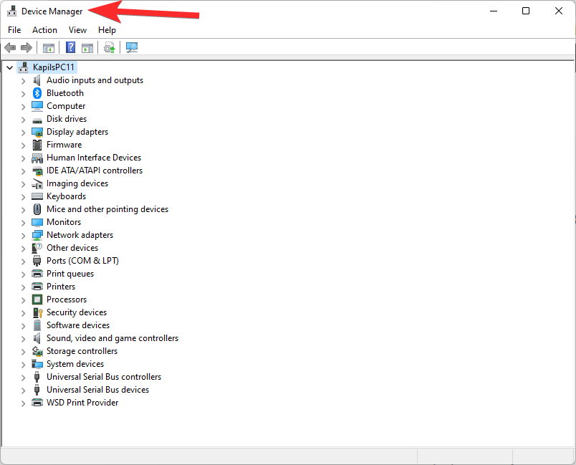Click the Display adapters icon

tap(37, 132)
